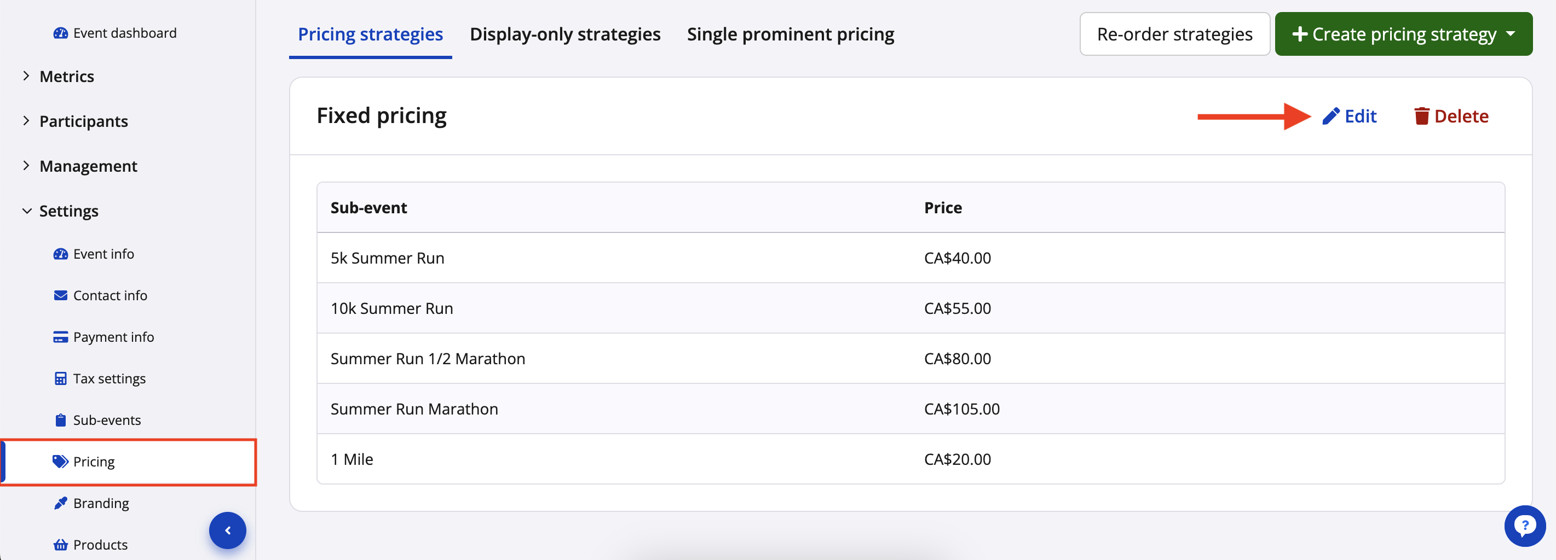
Task: Delete the Fixed pricing strategy
Action: pos(1451,116)
